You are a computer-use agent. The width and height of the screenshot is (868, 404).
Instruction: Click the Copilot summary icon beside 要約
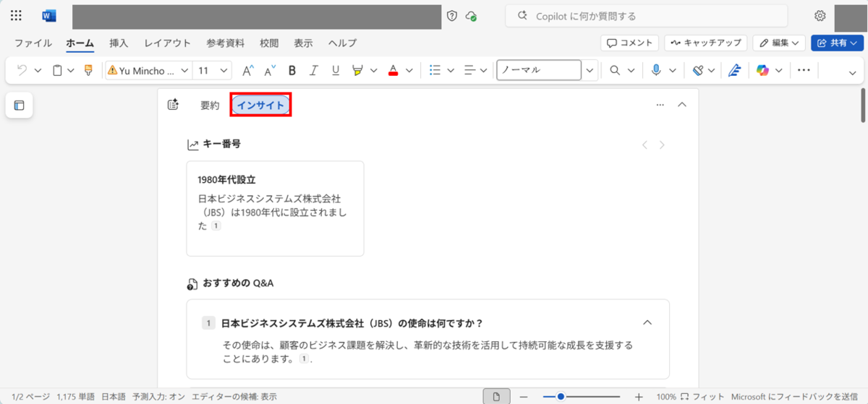tap(173, 105)
